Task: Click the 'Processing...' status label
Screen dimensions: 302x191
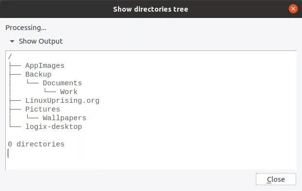Action: (26, 28)
